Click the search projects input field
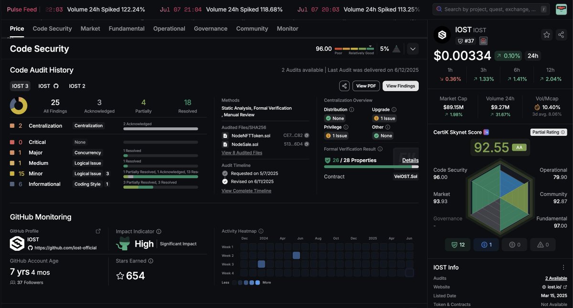This screenshot has height=308, width=573. click(491, 9)
